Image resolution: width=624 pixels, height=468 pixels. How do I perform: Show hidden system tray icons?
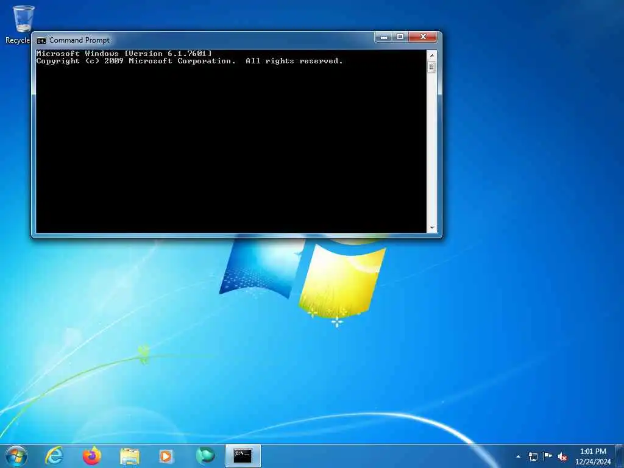(518, 456)
